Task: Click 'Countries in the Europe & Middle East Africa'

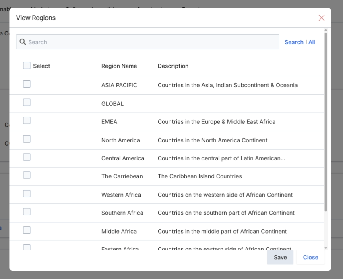Action: [x=217, y=122]
